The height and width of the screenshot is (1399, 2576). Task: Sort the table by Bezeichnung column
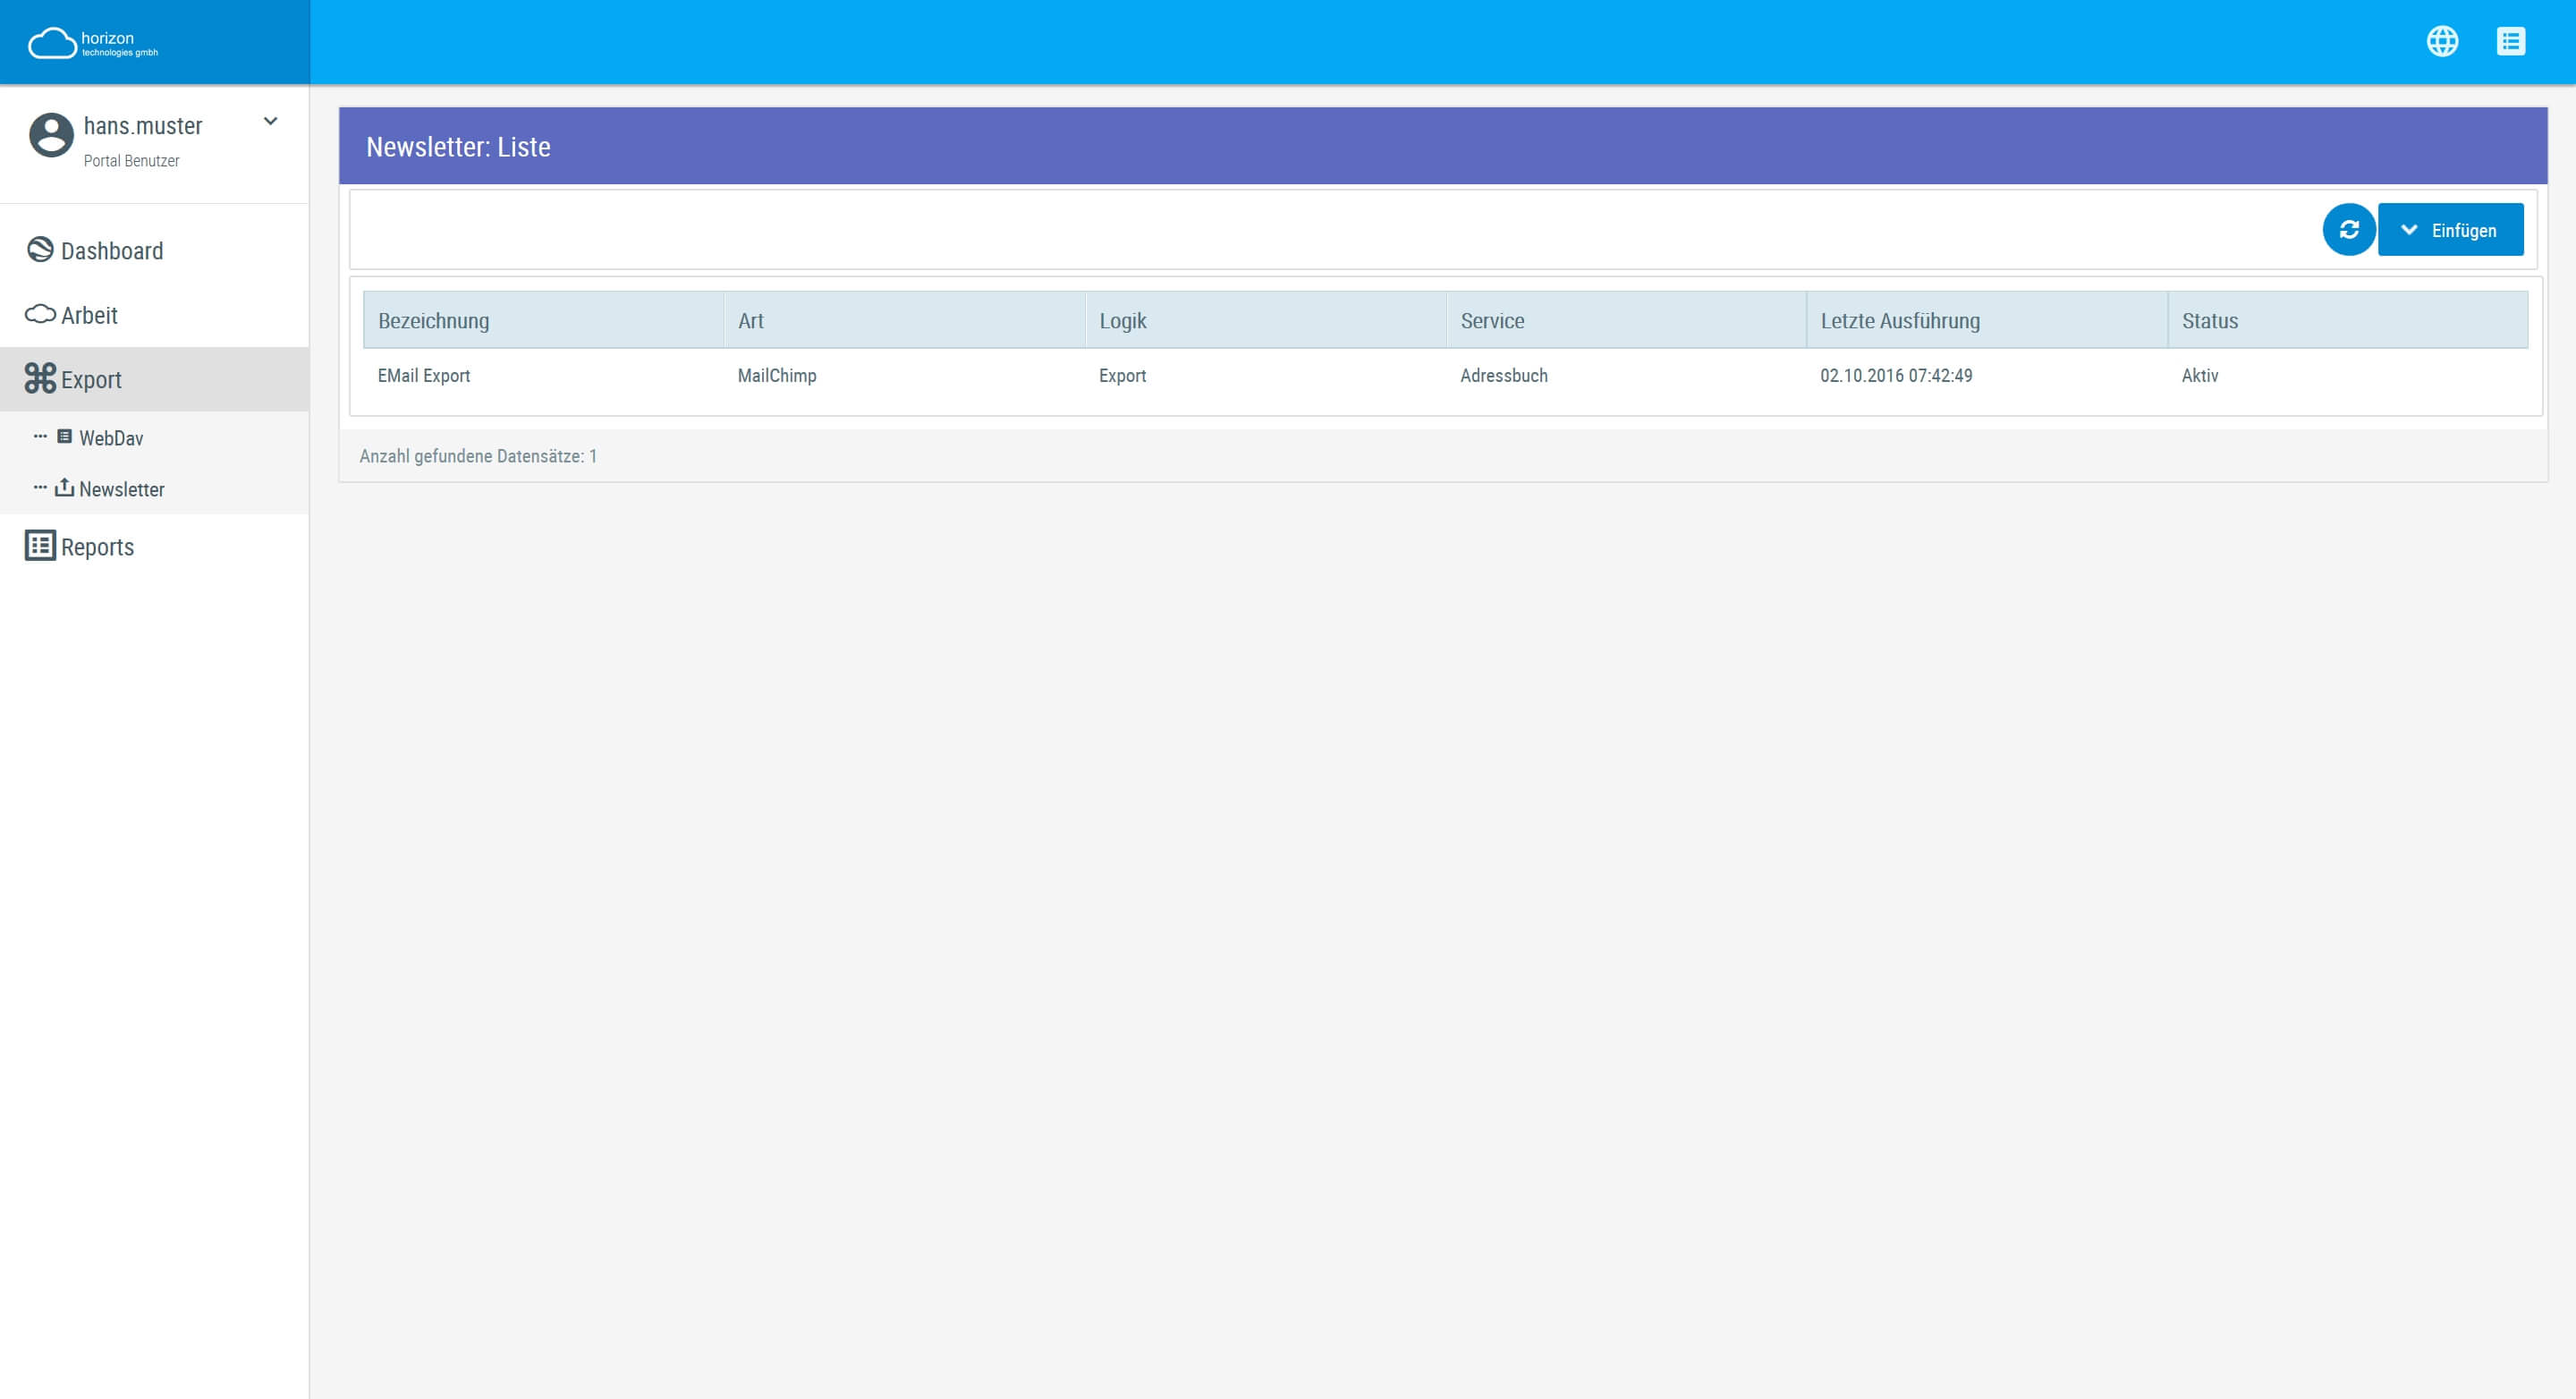pos(433,320)
